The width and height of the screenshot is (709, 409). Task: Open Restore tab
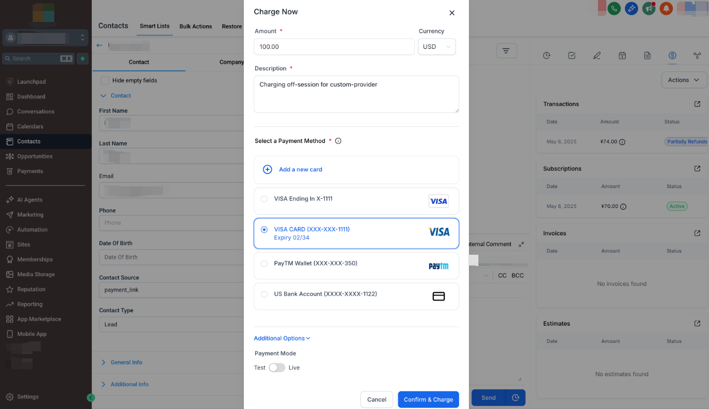click(232, 26)
